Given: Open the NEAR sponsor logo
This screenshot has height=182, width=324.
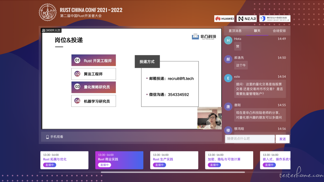Looking at the screenshot, I should click(x=247, y=19).
